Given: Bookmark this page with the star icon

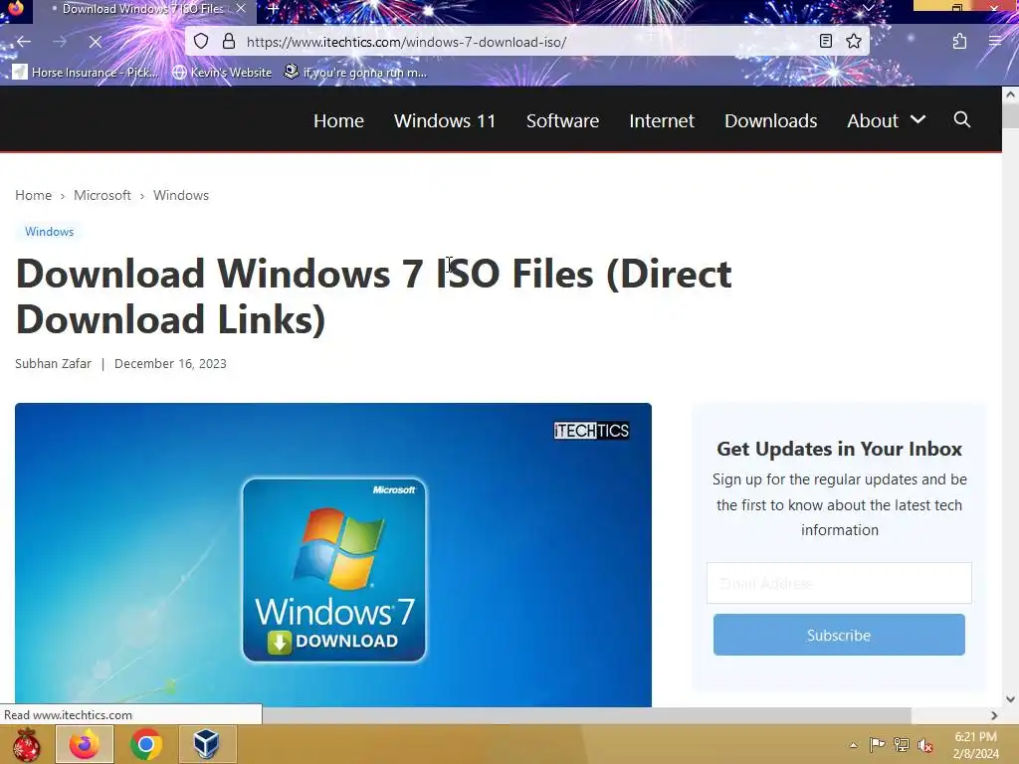Looking at the screenshot, I should pyautogui.click(x=853, y=42).
